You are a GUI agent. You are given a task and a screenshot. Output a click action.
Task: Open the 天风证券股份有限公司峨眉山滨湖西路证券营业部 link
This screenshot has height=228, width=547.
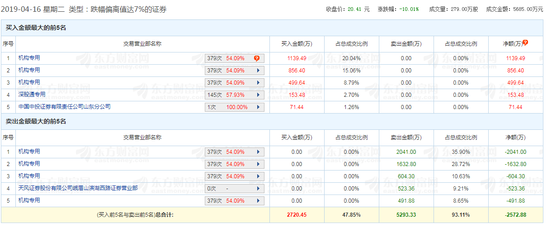pyautogui.click(x=78, y=188)
